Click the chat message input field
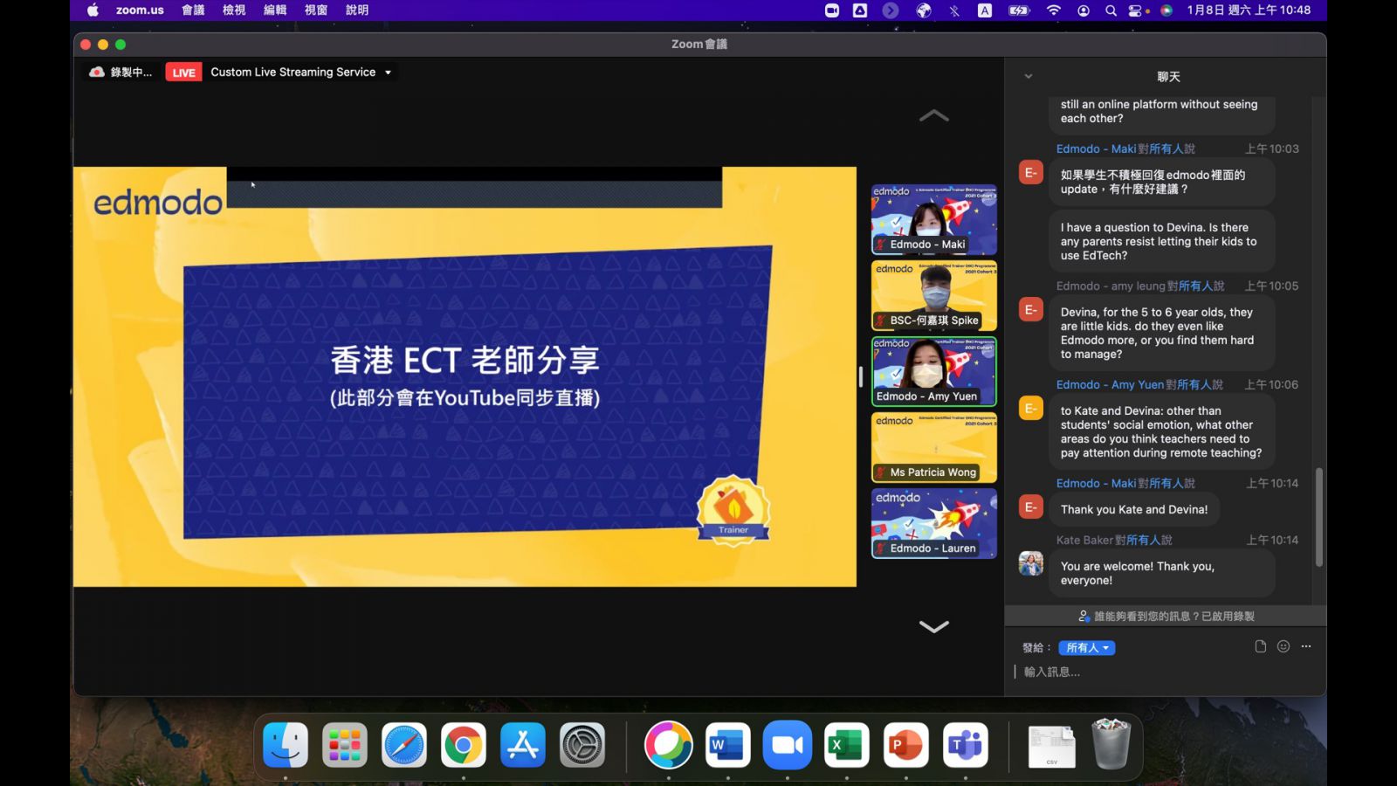Image resolution: width=1397 pixels, height=786 pixels. coord(1166,672)
